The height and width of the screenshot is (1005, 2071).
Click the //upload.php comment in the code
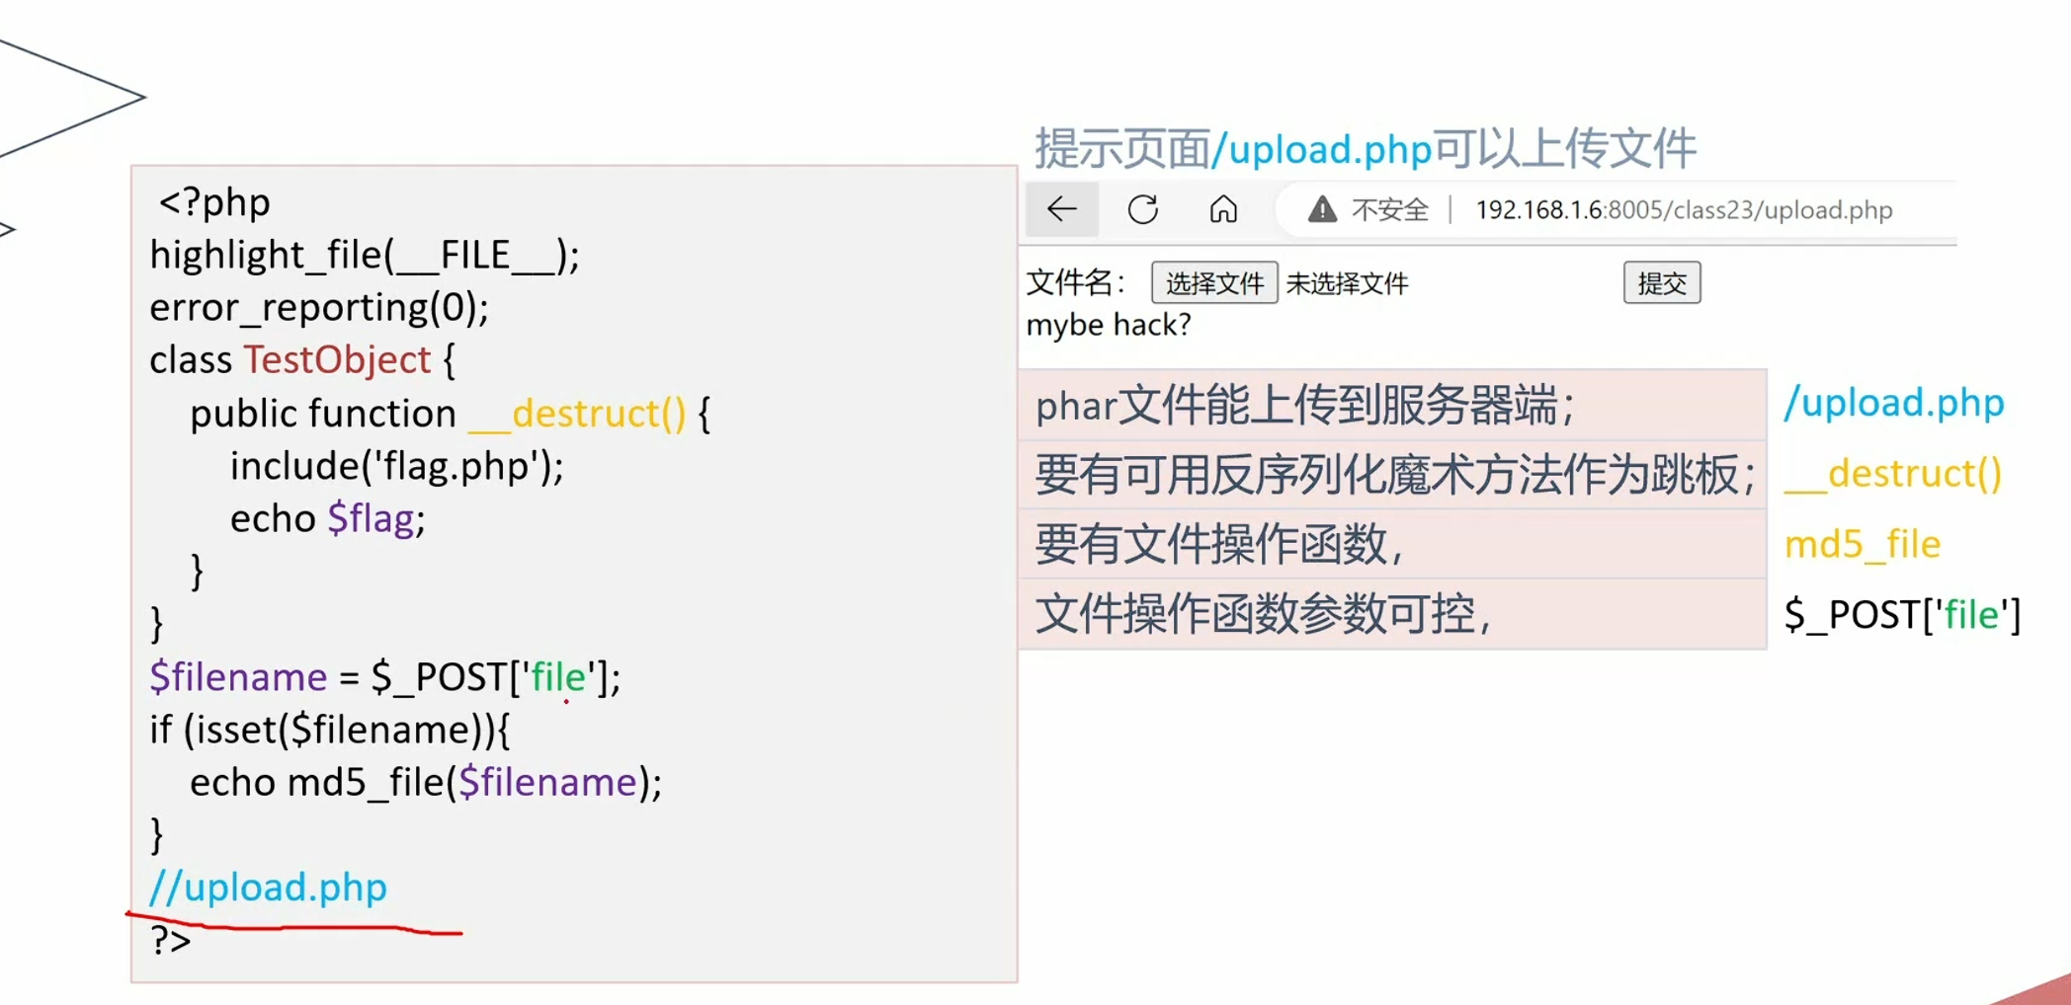[x=268, y=888]
